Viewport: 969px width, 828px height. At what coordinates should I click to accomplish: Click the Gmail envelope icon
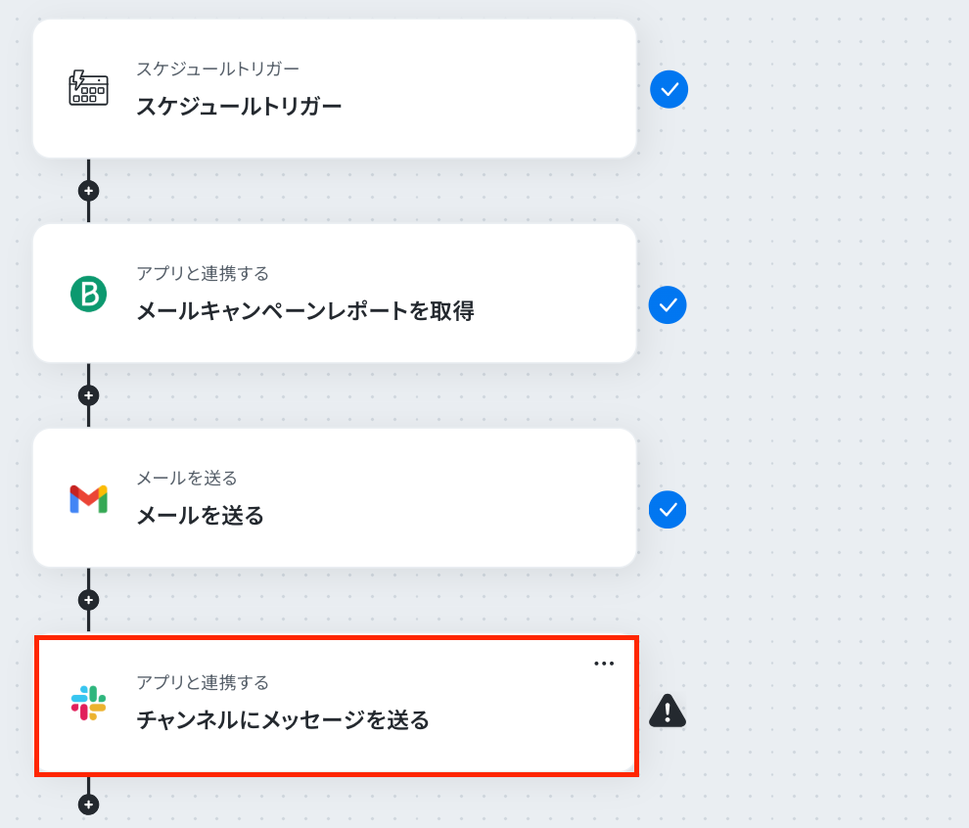pyautogui.click(x=88, y=499)
